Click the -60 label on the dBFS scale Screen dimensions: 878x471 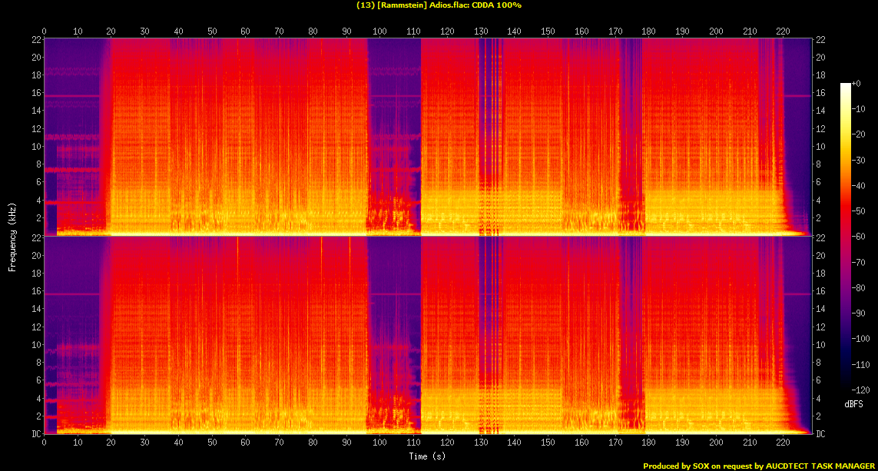[860, 236]
